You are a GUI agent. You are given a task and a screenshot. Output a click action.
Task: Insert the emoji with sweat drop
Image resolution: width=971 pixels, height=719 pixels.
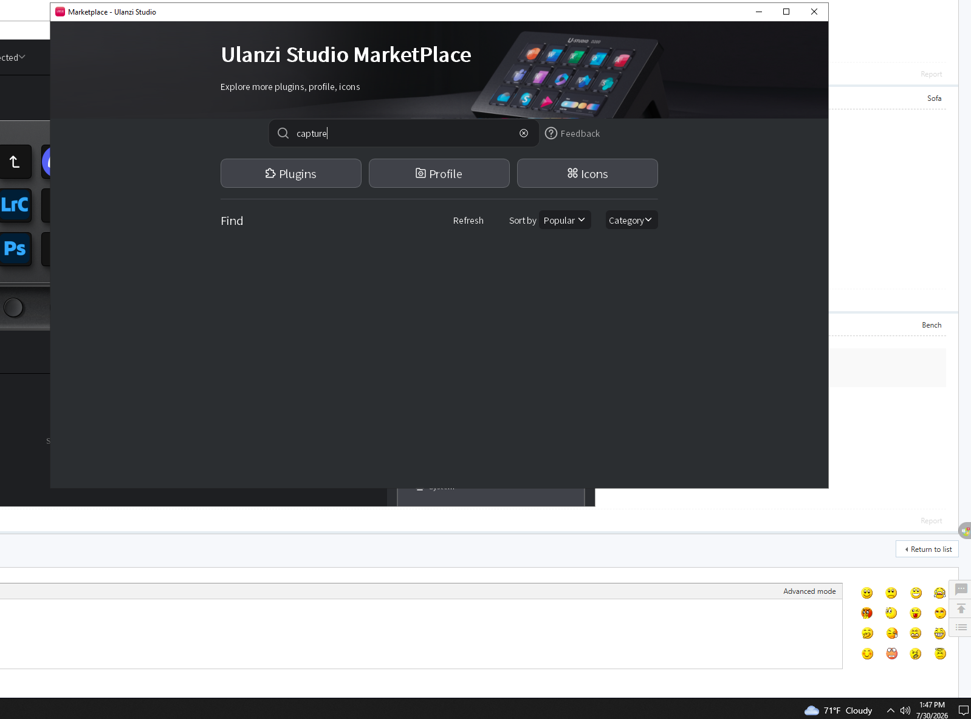pyautogui.click(x=891, y=633)
